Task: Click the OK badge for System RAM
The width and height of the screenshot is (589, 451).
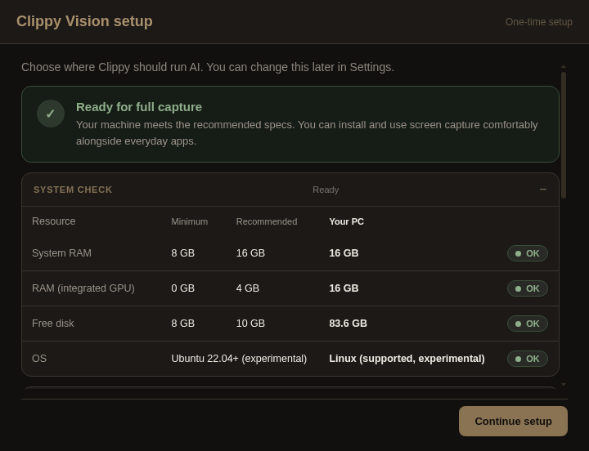Action: pyautogui.click(x=528, y=253)
